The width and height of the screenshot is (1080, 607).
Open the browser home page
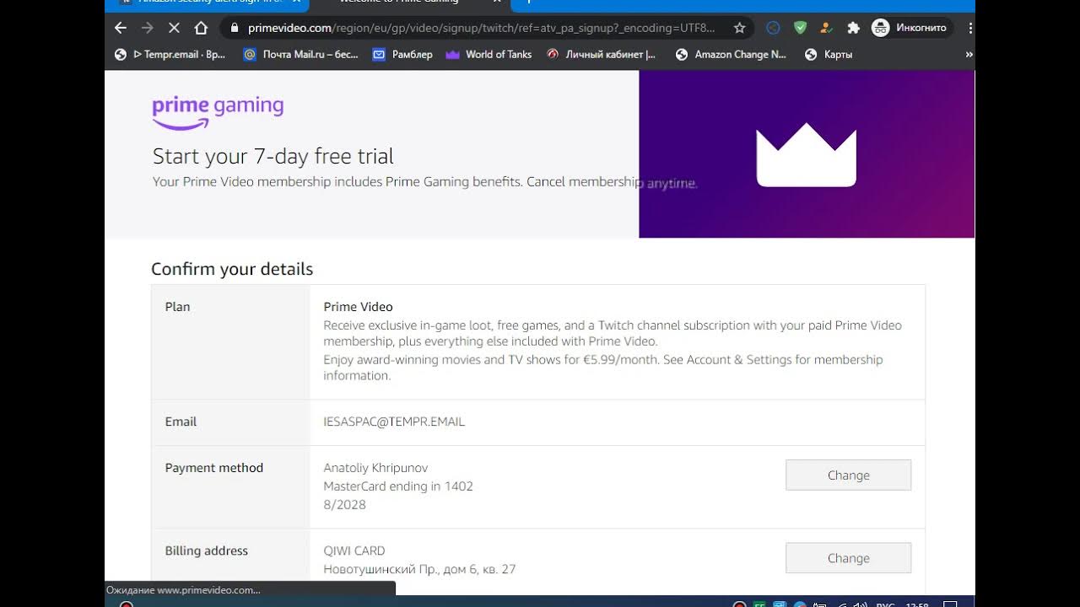click(201, 28)
